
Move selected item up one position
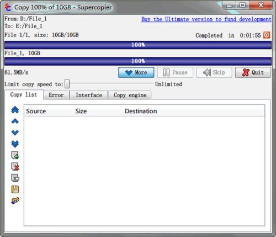[x=15, y=121]
